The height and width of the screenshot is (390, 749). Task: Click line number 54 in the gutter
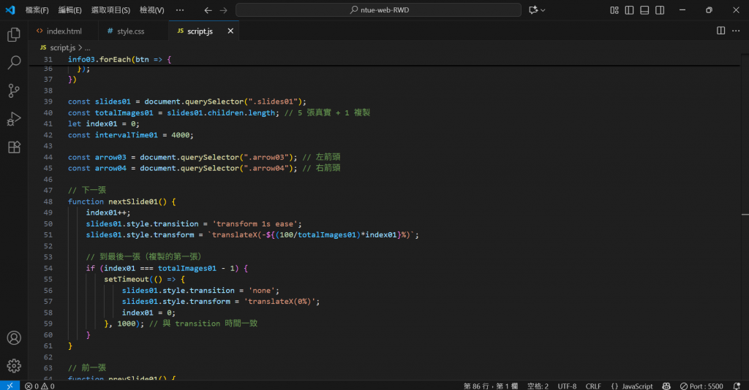[x=48, y=269]
